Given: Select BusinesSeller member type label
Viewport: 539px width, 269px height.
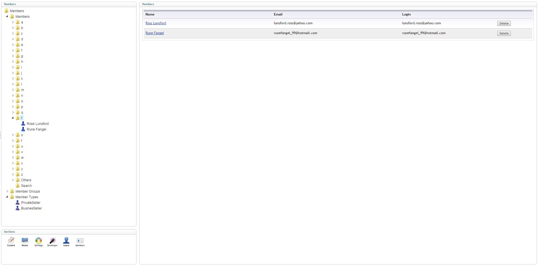Looking at the screenshot, I should pyautogui.click(x=31, y=208).
